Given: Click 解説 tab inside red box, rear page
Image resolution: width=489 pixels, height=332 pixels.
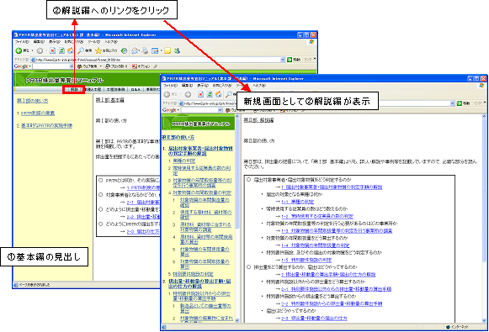Looking at the screenshot, I should pos(73,89).
